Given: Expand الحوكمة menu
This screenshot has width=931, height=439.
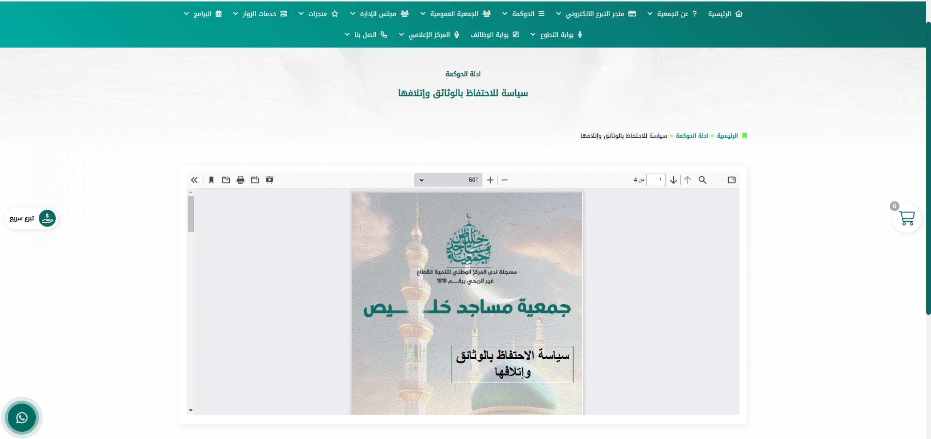Looking at the screenshot, I should point(523,14).
